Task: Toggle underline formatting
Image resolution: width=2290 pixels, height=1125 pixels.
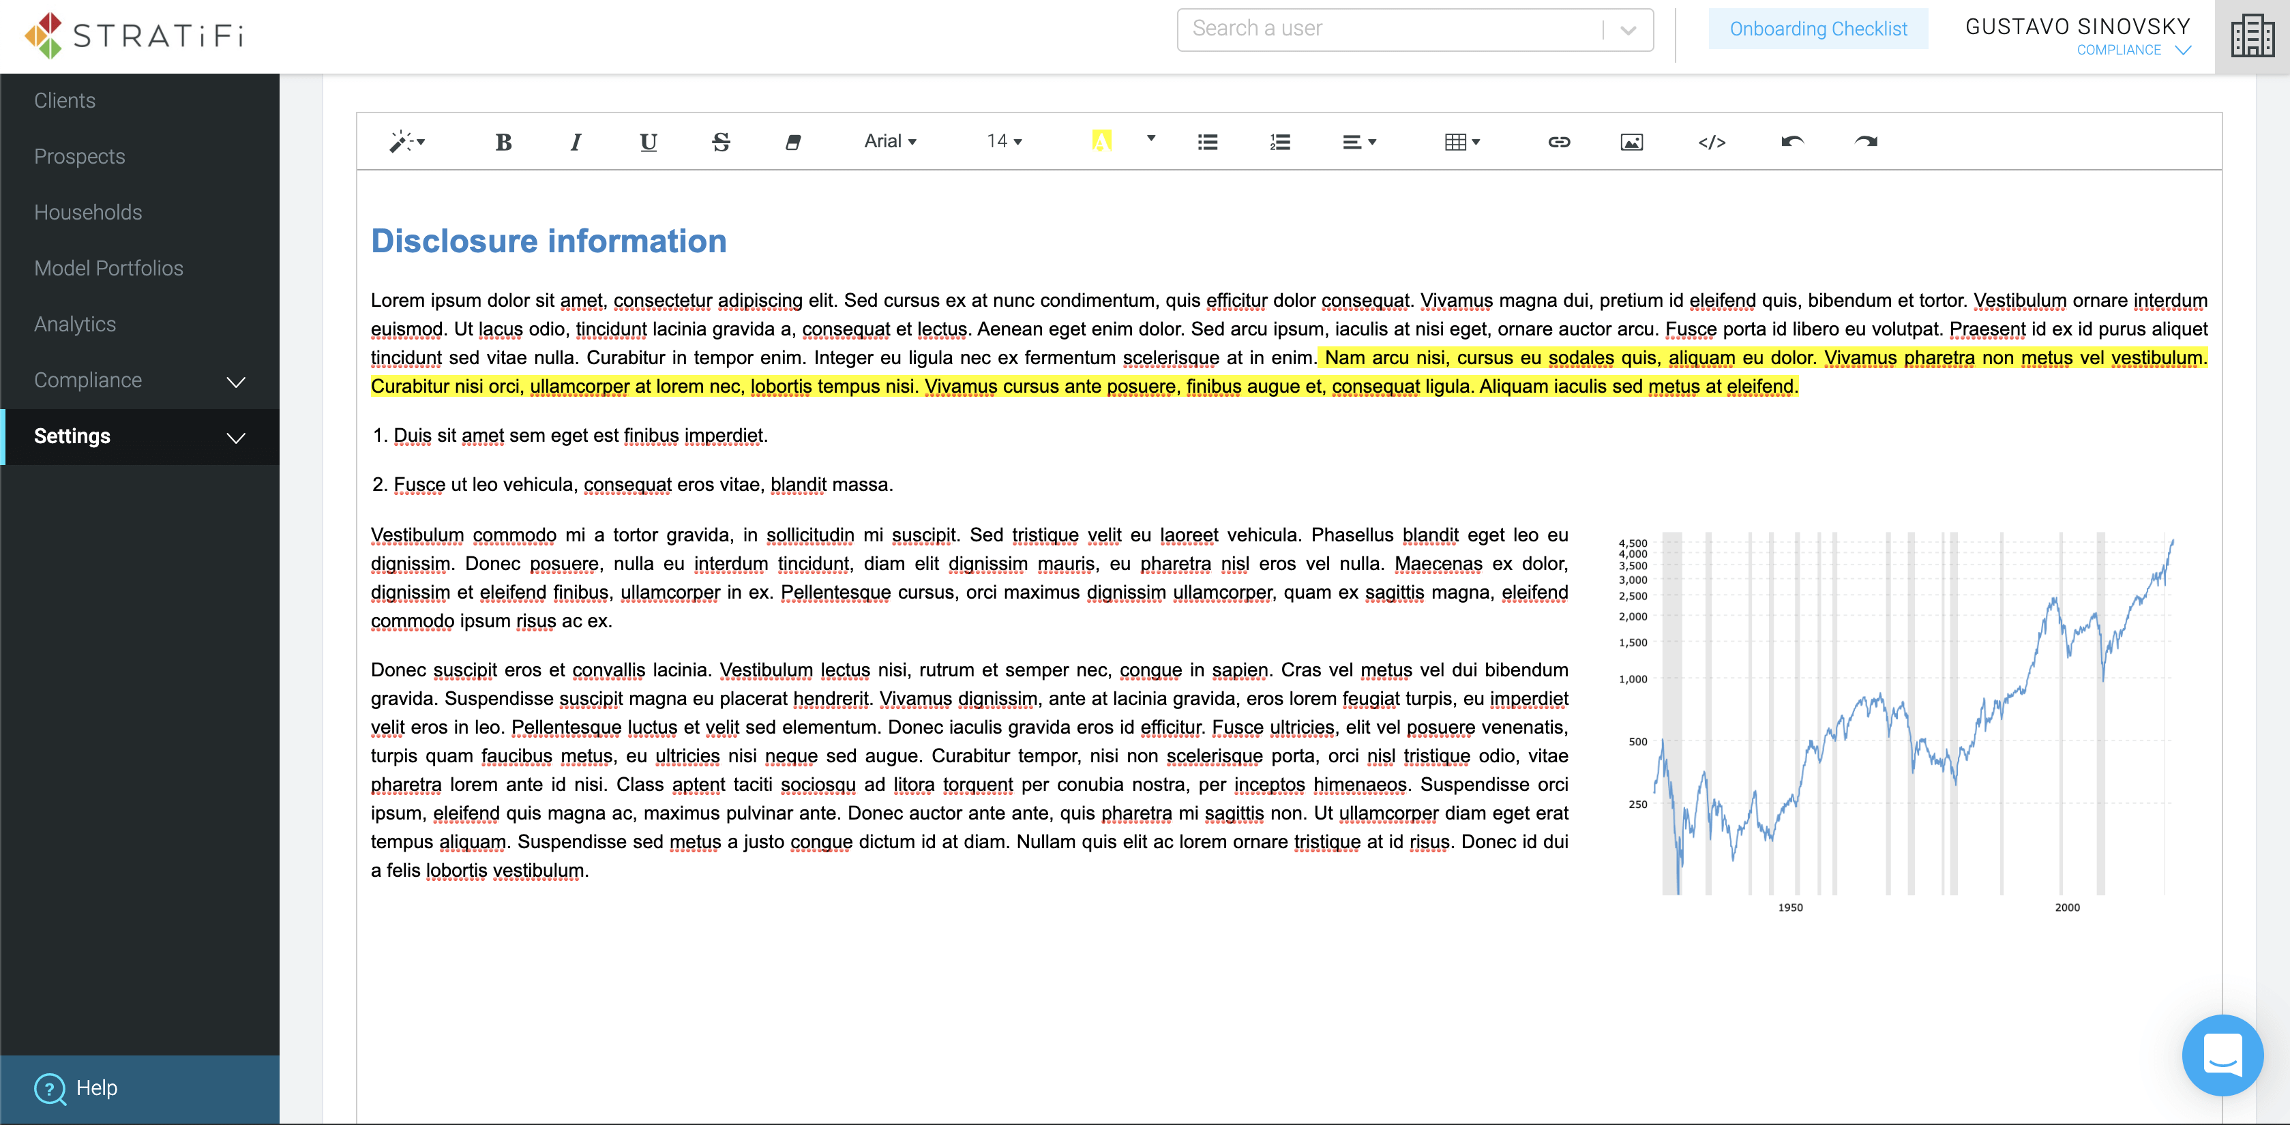Action: pyautogui.click(x=648, y=142)
